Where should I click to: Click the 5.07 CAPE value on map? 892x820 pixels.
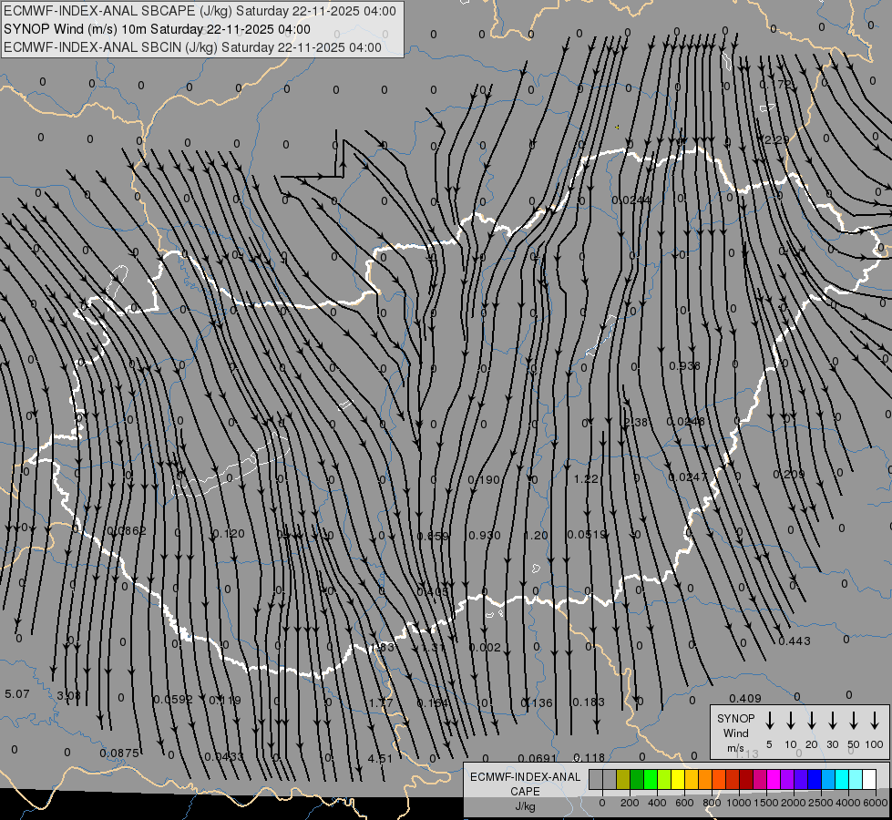17,694
